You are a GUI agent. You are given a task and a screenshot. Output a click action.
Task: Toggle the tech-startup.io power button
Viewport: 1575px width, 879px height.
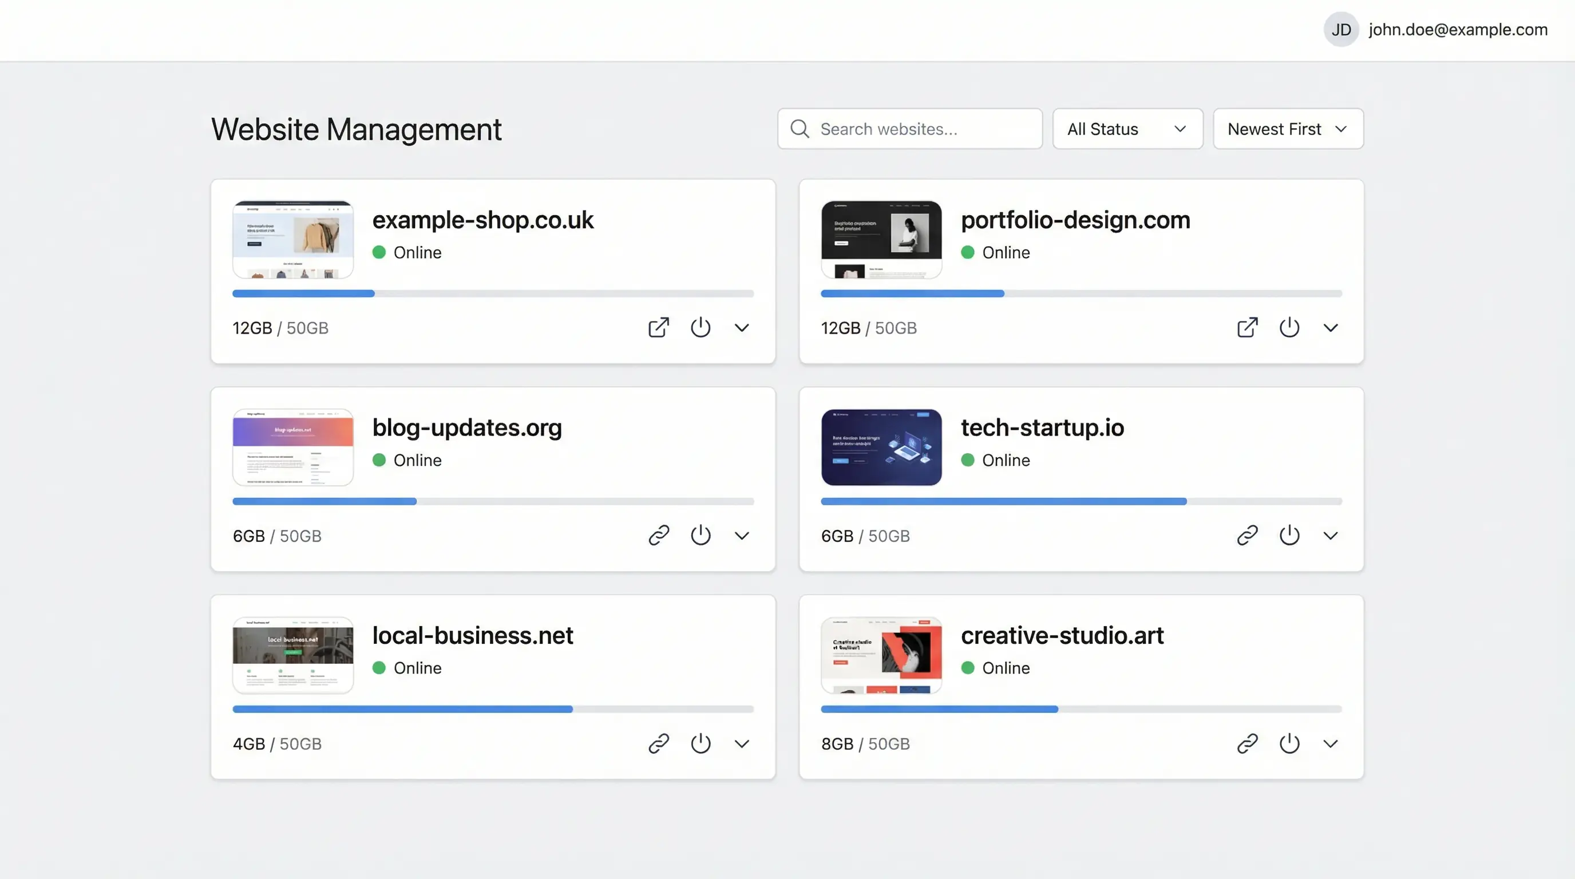click(1289, 536)
